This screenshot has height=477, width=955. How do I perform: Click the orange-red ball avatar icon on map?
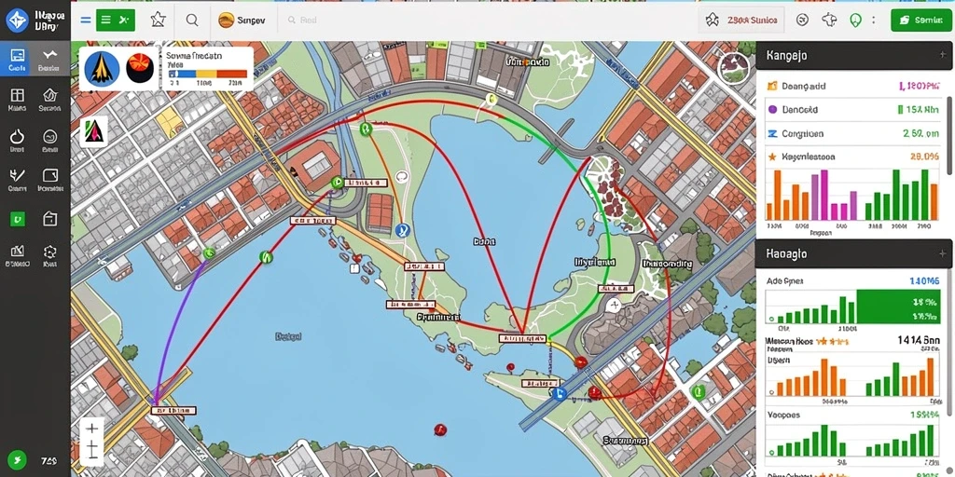pyautogui.click(x=140, y=68)
